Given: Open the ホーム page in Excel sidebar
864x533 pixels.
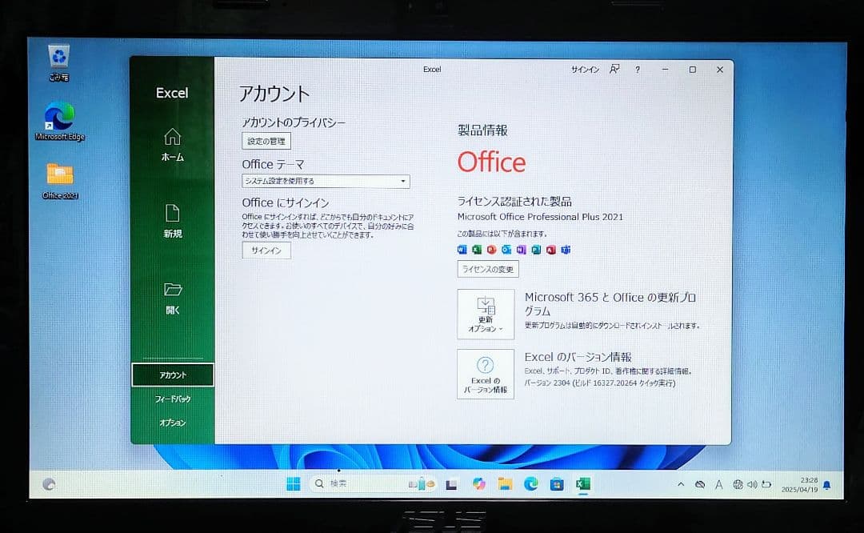Looking at the screenshot, I should 173,145.
